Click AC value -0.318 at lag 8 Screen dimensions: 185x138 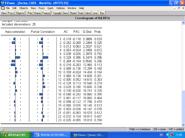click(x=67, y=65)
